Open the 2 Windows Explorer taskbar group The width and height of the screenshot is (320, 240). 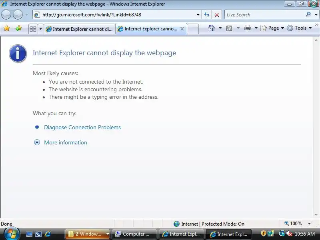pos(88,234)
